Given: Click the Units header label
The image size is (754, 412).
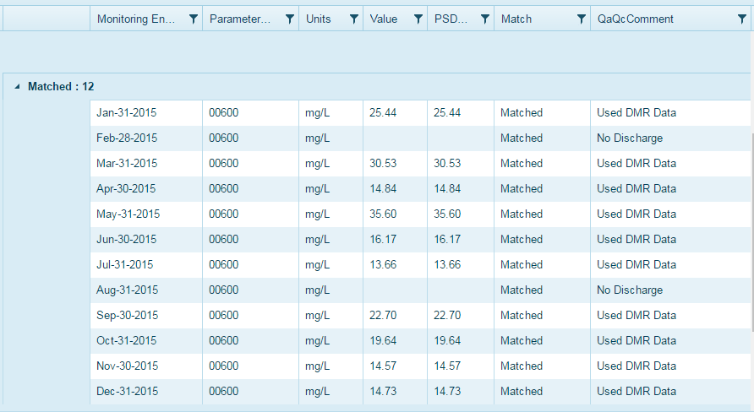Looking at the screenshot, I should pos(319,19).
